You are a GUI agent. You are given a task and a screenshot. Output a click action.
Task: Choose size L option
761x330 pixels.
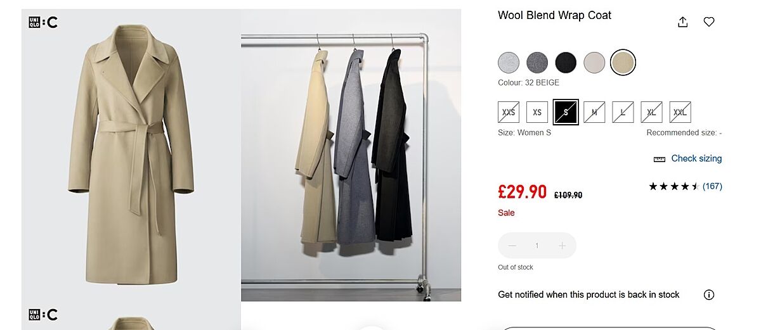[x=623, y=112]
